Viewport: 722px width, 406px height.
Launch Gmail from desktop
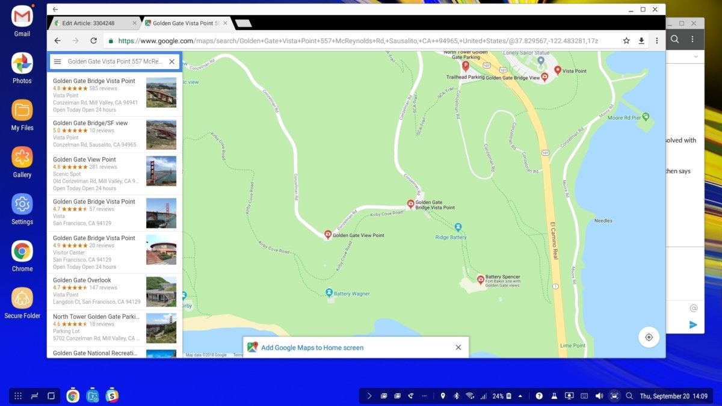pyautogui.click(x=22, y=20)
